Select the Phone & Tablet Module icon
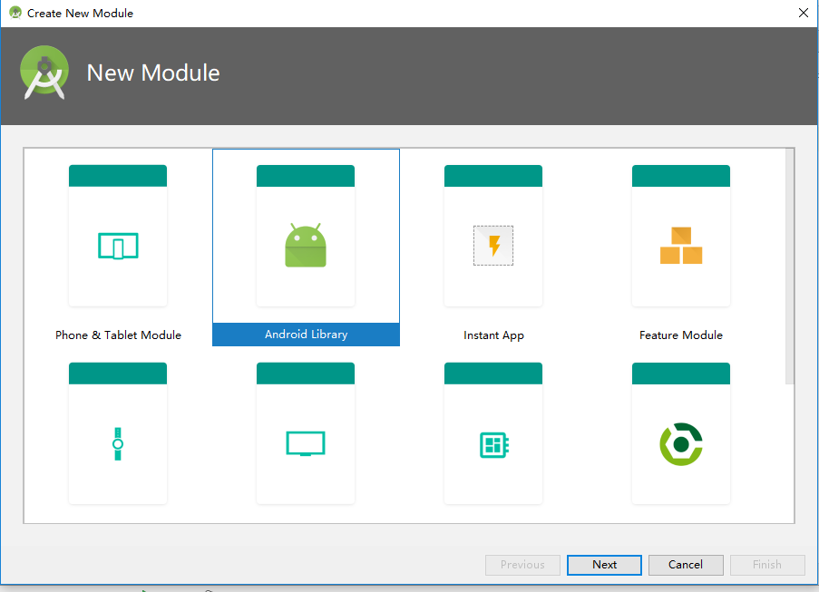Screen dimensions: 819x592 tap(118, 246)
